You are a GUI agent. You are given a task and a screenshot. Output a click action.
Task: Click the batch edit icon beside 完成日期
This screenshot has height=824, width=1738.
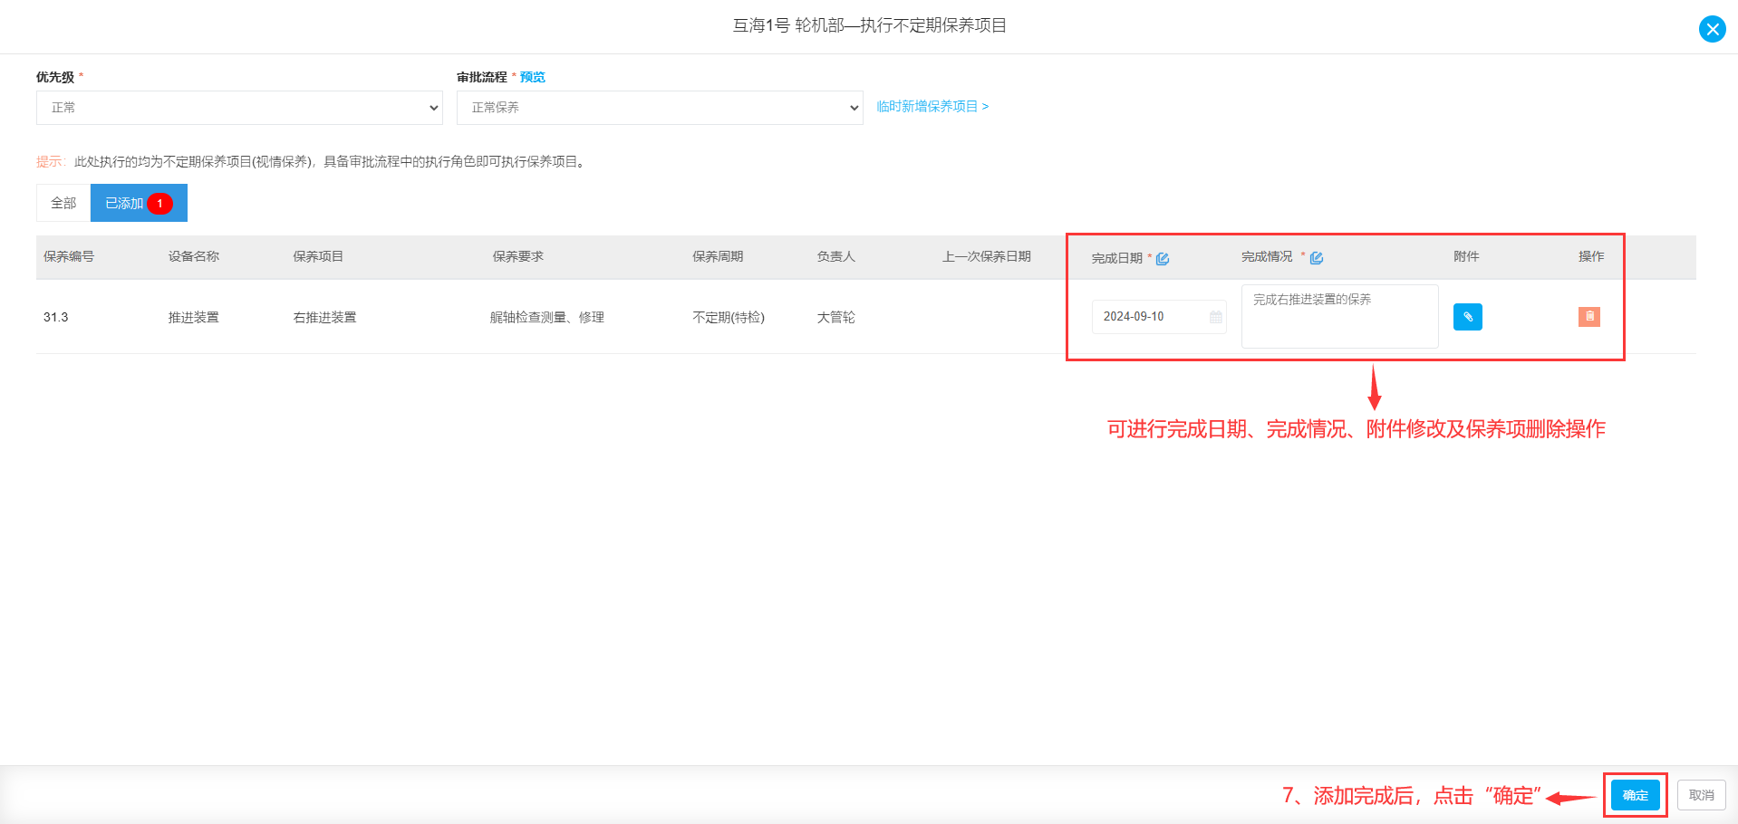pos(1163,259)
